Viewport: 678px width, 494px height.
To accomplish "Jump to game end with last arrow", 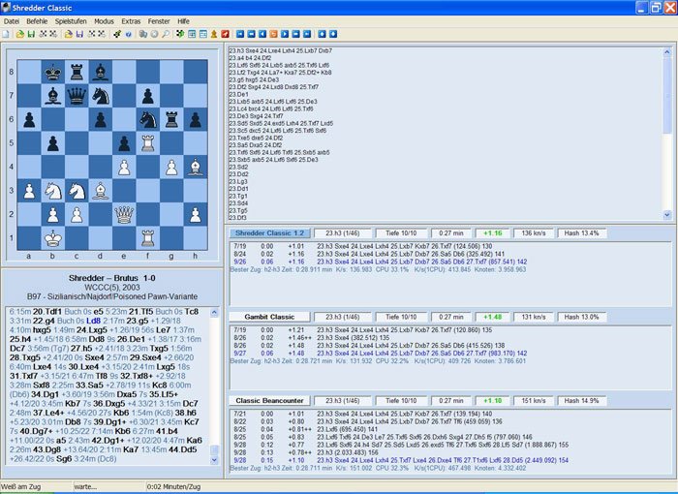I will (307, 34).
